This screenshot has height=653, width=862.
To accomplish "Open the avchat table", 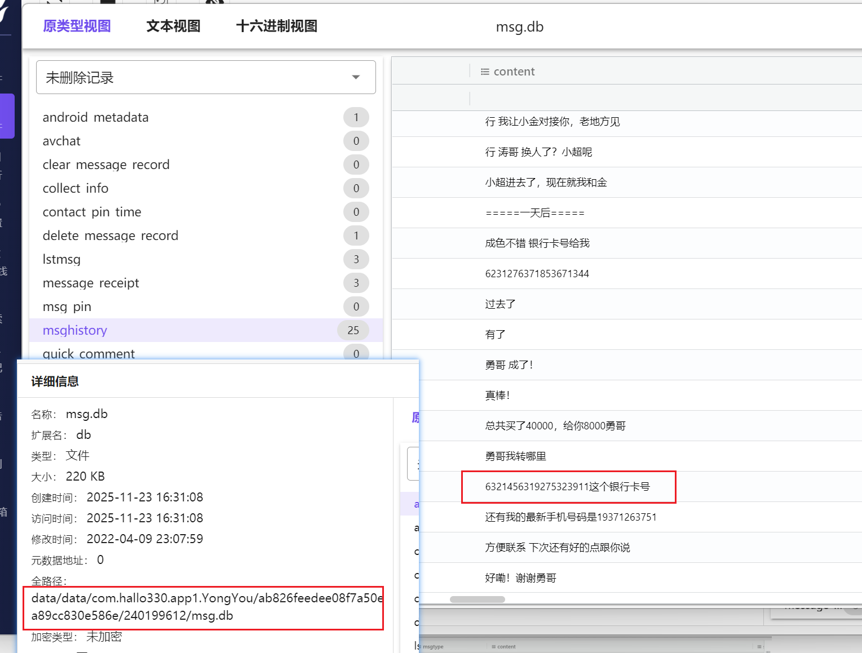I will [61, 141].
